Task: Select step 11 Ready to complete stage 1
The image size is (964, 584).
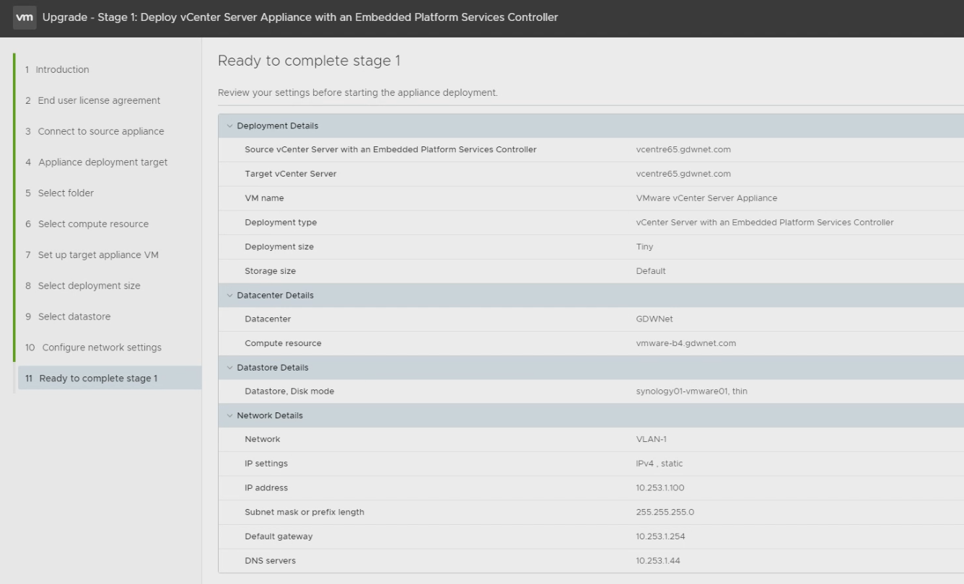Action: (x=110, y=379)
